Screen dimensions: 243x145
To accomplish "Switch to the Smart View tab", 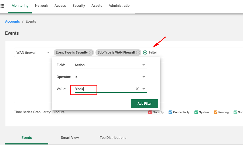I will [x=70, y=137].
